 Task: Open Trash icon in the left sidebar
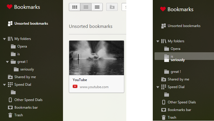click(10, 115)
